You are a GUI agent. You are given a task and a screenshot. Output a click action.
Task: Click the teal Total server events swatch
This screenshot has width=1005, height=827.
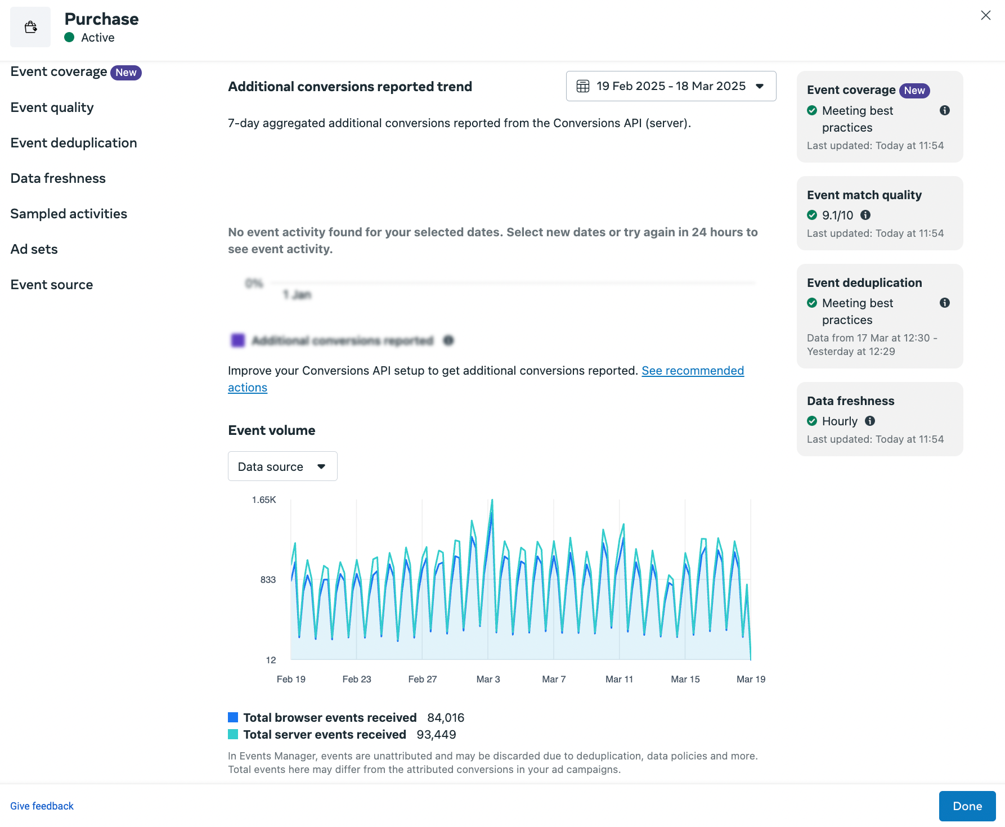[x=233, y=734]
